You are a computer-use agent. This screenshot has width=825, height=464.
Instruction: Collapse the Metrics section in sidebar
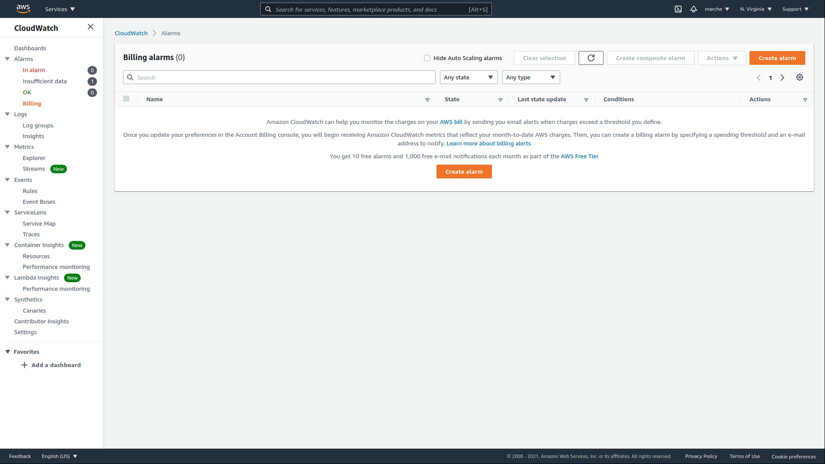point(7,147)
